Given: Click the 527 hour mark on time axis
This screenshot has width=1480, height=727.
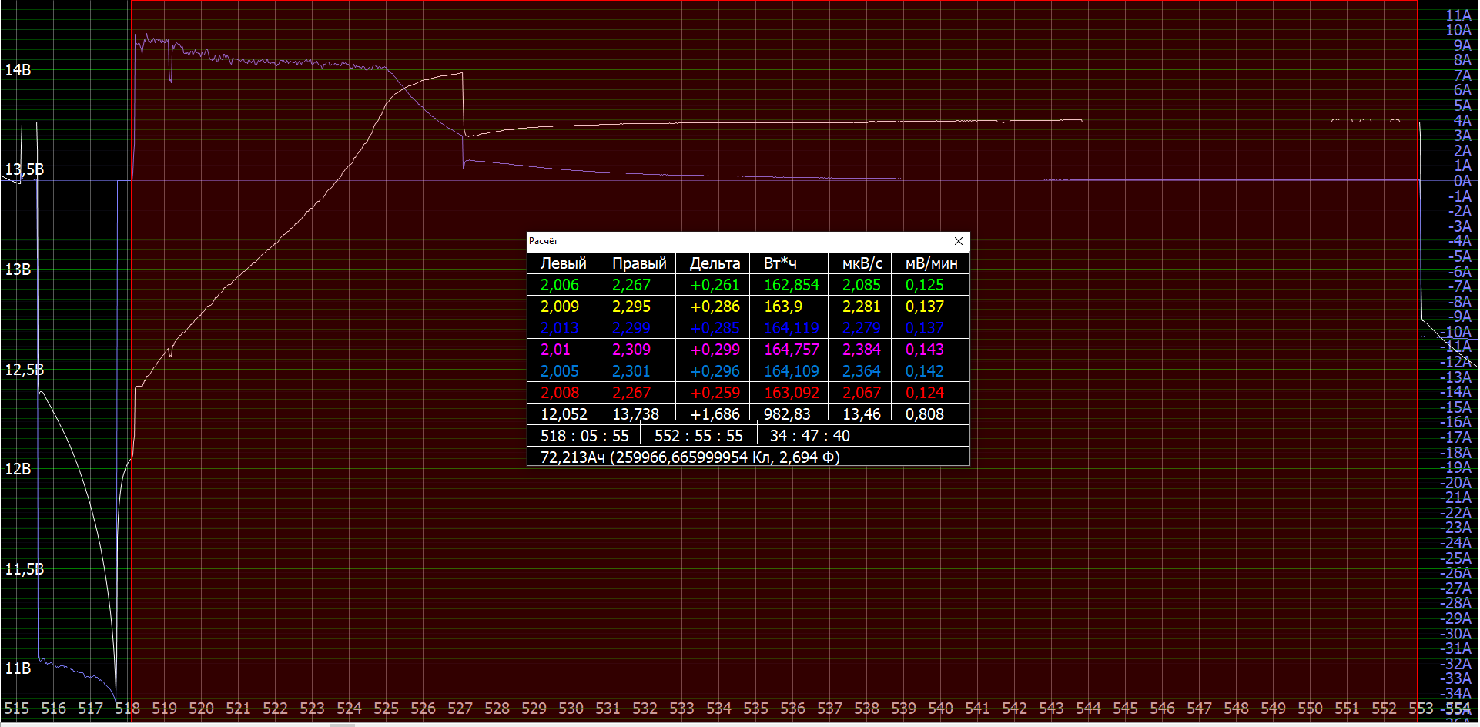Looking at the screenshot, I should pyautogui.click(x=460, y=709).
